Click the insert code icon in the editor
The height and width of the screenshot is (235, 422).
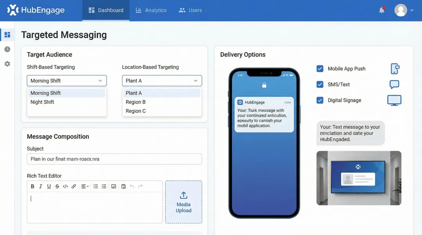click(65, 186)
